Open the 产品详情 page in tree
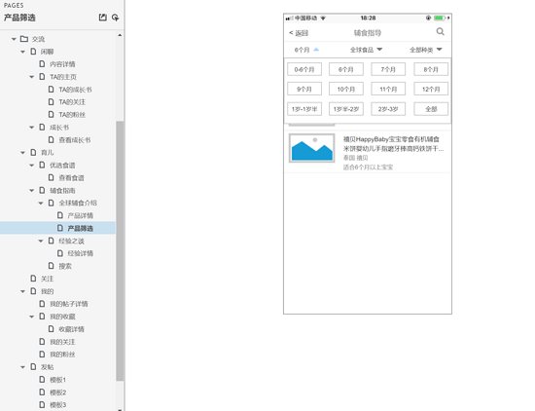 coord(80,215)
